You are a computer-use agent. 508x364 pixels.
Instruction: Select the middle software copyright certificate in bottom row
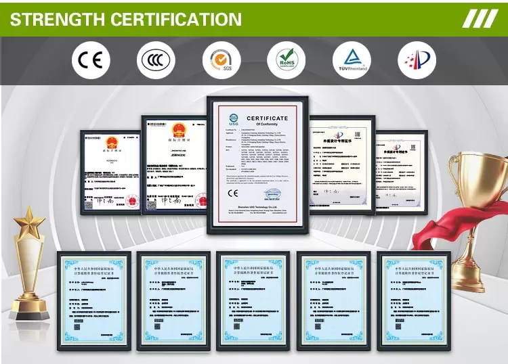[253, 301]
